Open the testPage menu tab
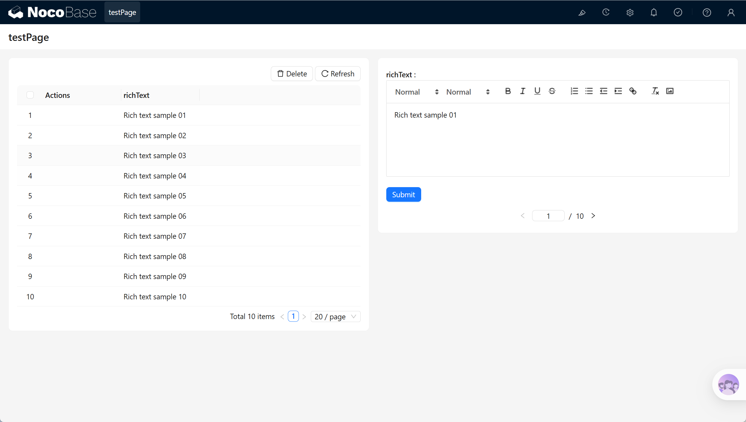 (x=122, y=12)
